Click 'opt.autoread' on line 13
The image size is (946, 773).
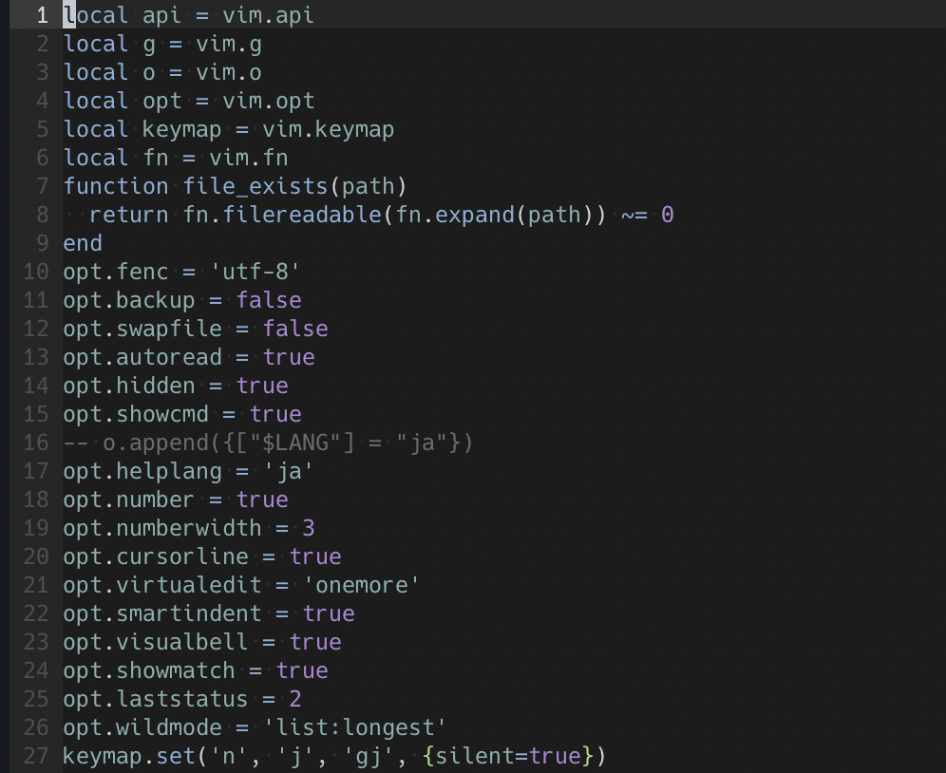[x=142, y=357]
